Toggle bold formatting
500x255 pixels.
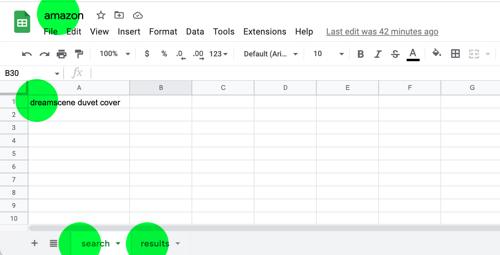point(360,54)
